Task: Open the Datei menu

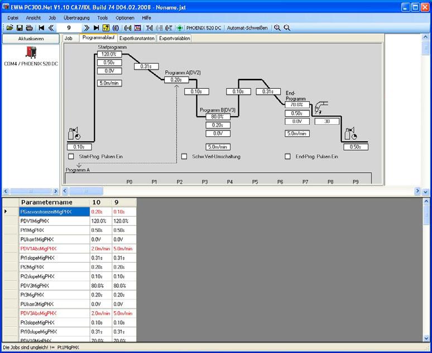Action: pos(13,18)
